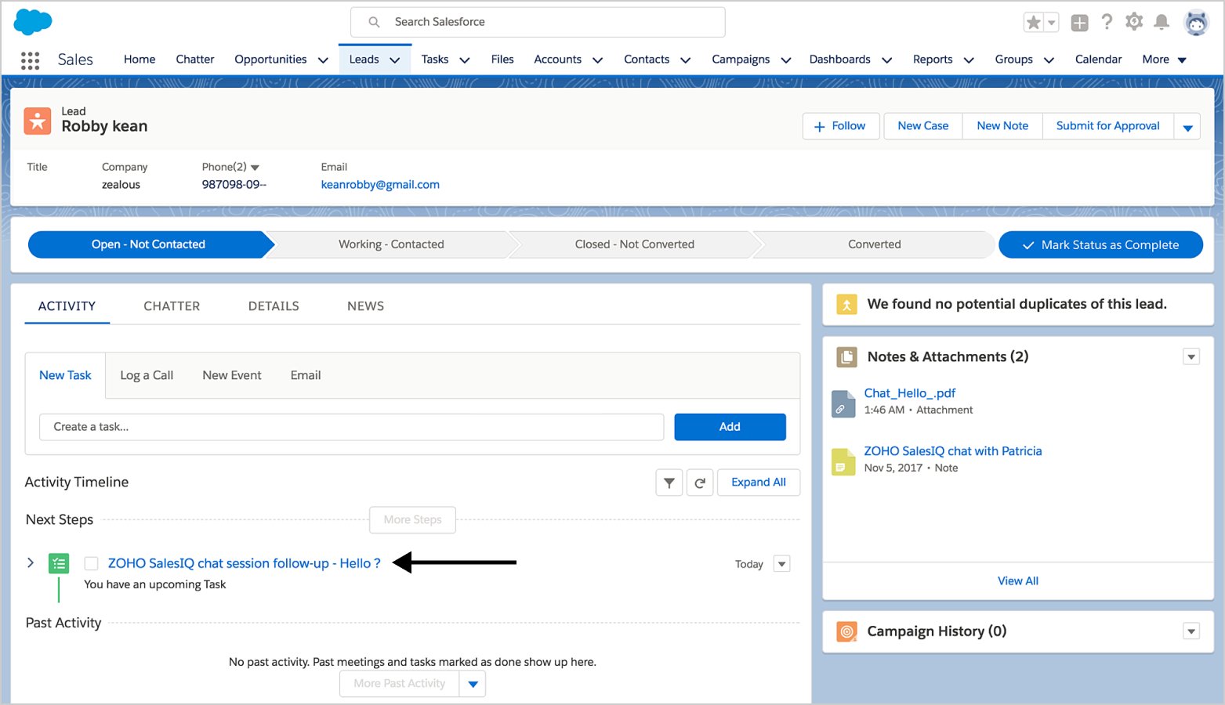
Task: Open user profile avatar menu
Action: [1196, 23]
